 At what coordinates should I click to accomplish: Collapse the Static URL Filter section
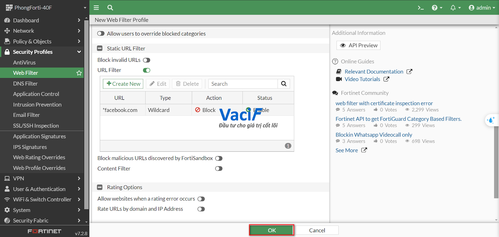tap(100, 48)
